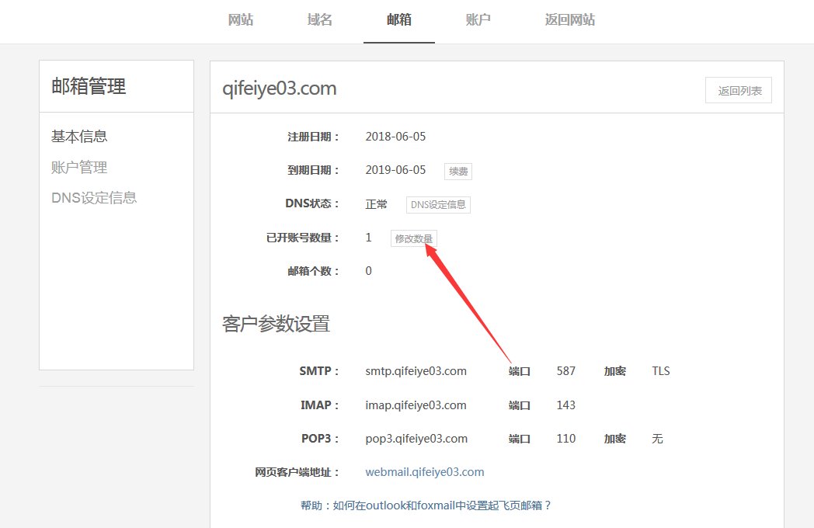Select the 邮箱 tab

pyautogui.click(x=399, y=20)
